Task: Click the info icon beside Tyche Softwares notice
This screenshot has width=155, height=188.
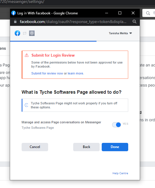Action: click(x=27, y=105)
